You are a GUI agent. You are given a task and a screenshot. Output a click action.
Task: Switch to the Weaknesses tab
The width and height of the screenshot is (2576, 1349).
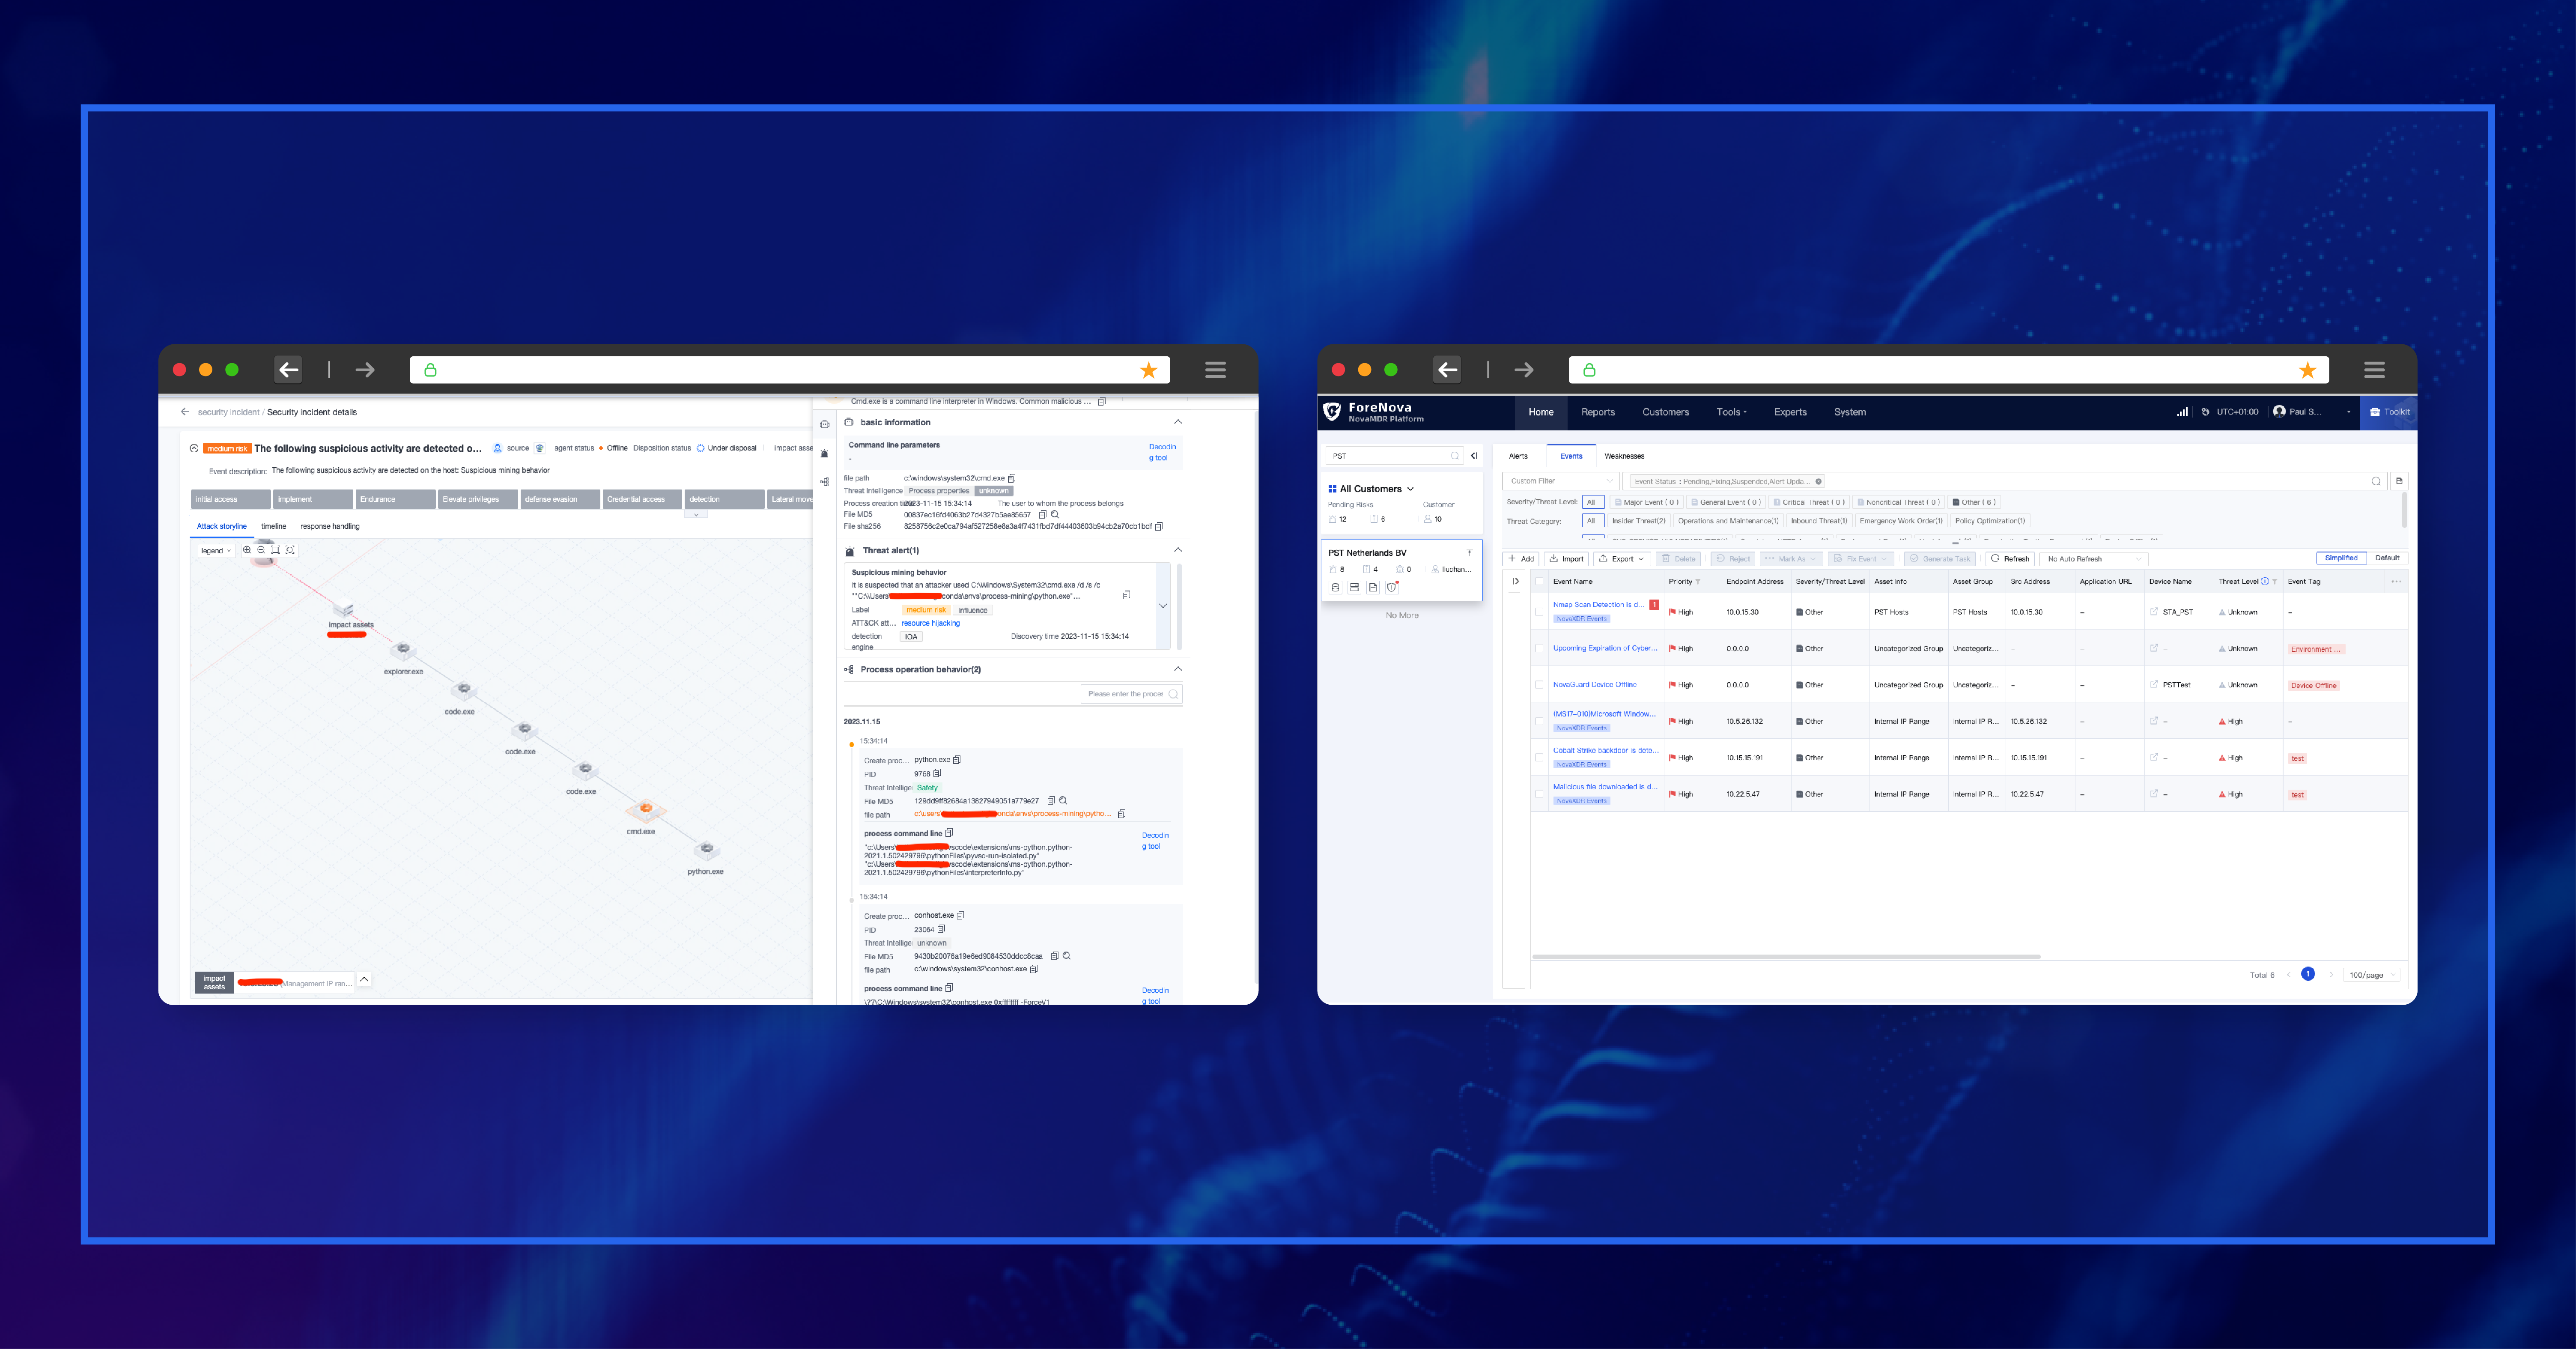point(1624,456)
